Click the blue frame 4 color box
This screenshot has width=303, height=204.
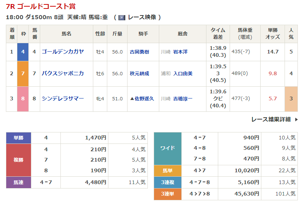[23, 52]
